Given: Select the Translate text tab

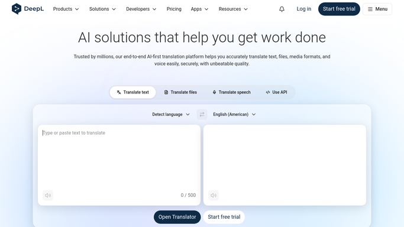Looking at the screenshot, I should tap(132, 92).
